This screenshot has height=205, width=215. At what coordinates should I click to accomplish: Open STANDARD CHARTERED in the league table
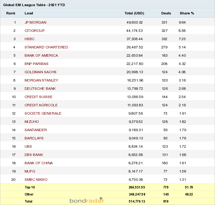[46, 47]
